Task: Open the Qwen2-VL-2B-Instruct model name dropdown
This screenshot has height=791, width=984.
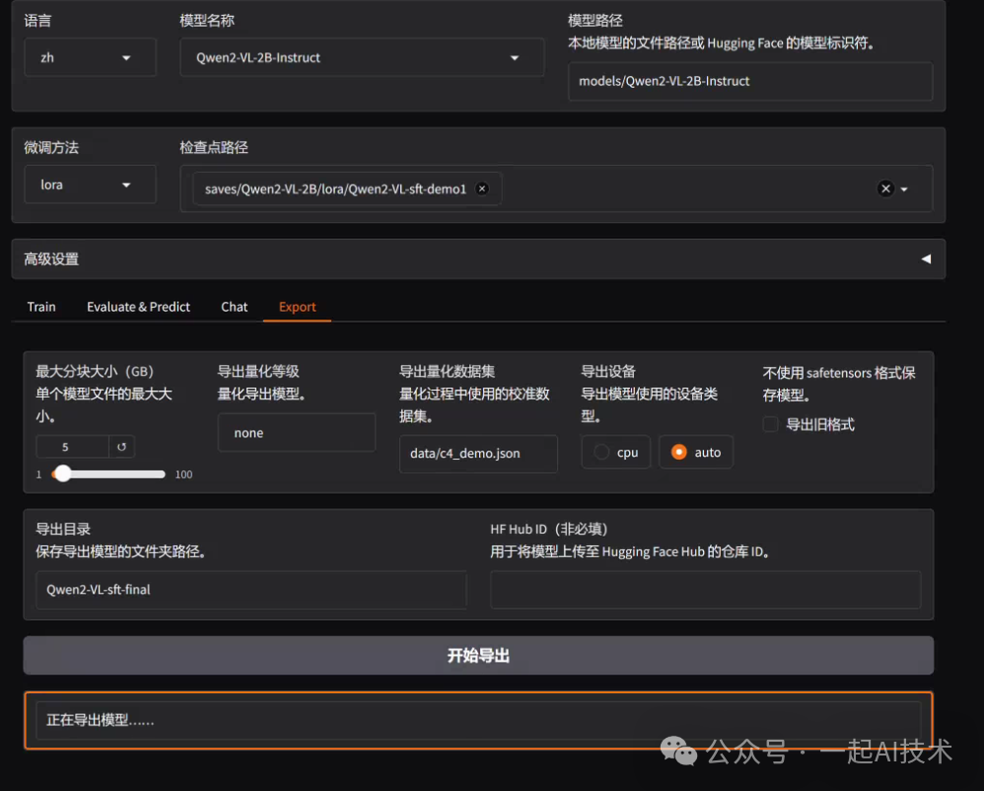Action: (x=361, y=58)
